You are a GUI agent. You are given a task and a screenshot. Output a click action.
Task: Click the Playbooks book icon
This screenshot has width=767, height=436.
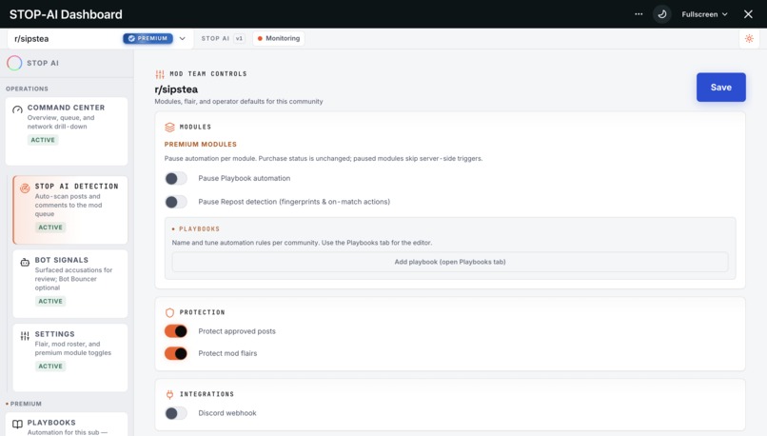pos(17,425)
